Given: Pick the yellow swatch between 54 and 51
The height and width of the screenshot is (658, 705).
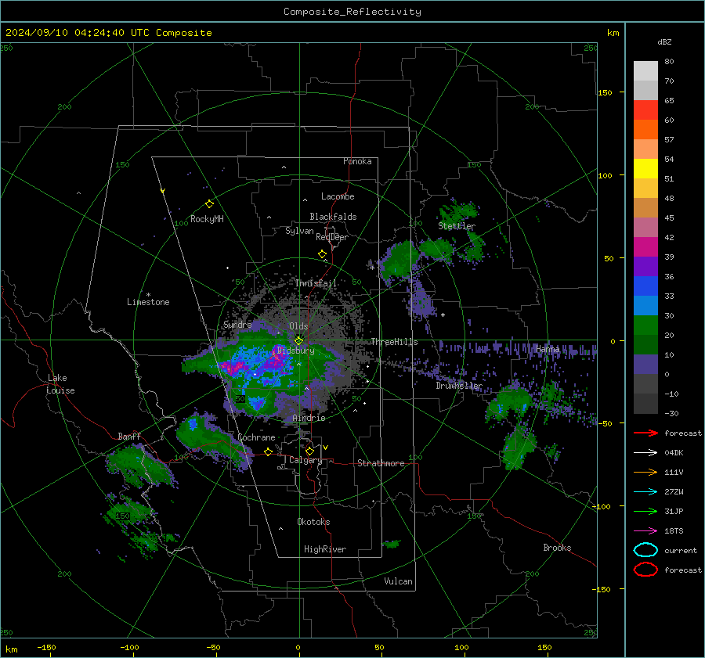Looking at the screenshot, I should pos(645,169).
